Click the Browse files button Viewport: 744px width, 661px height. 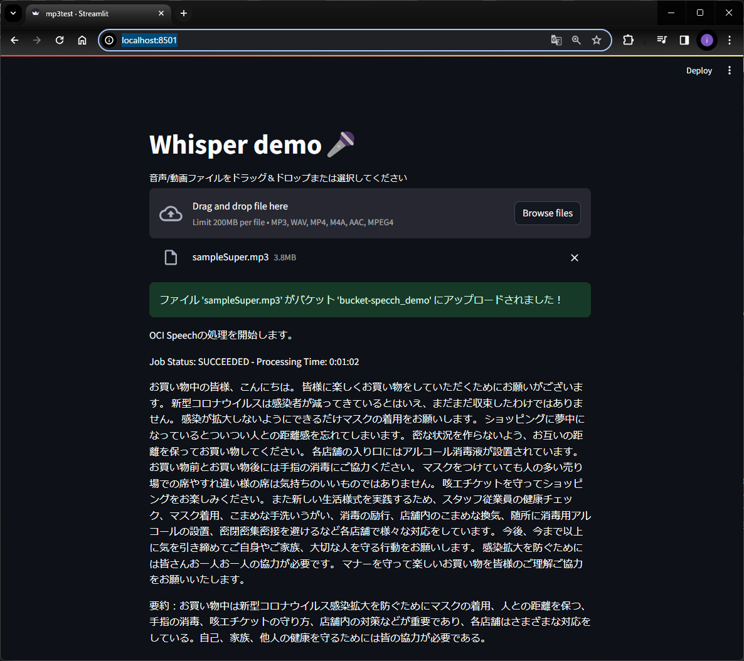coord(547,213)
